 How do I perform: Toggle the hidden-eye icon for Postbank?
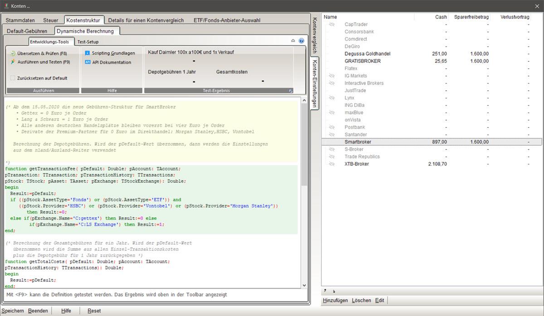pyautogui.click(x=331, y=127)
